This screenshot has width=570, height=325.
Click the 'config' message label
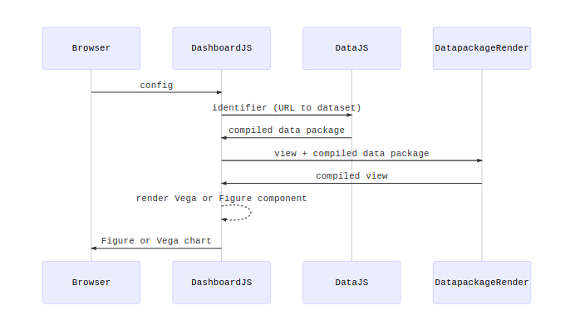tap(156, 86)
